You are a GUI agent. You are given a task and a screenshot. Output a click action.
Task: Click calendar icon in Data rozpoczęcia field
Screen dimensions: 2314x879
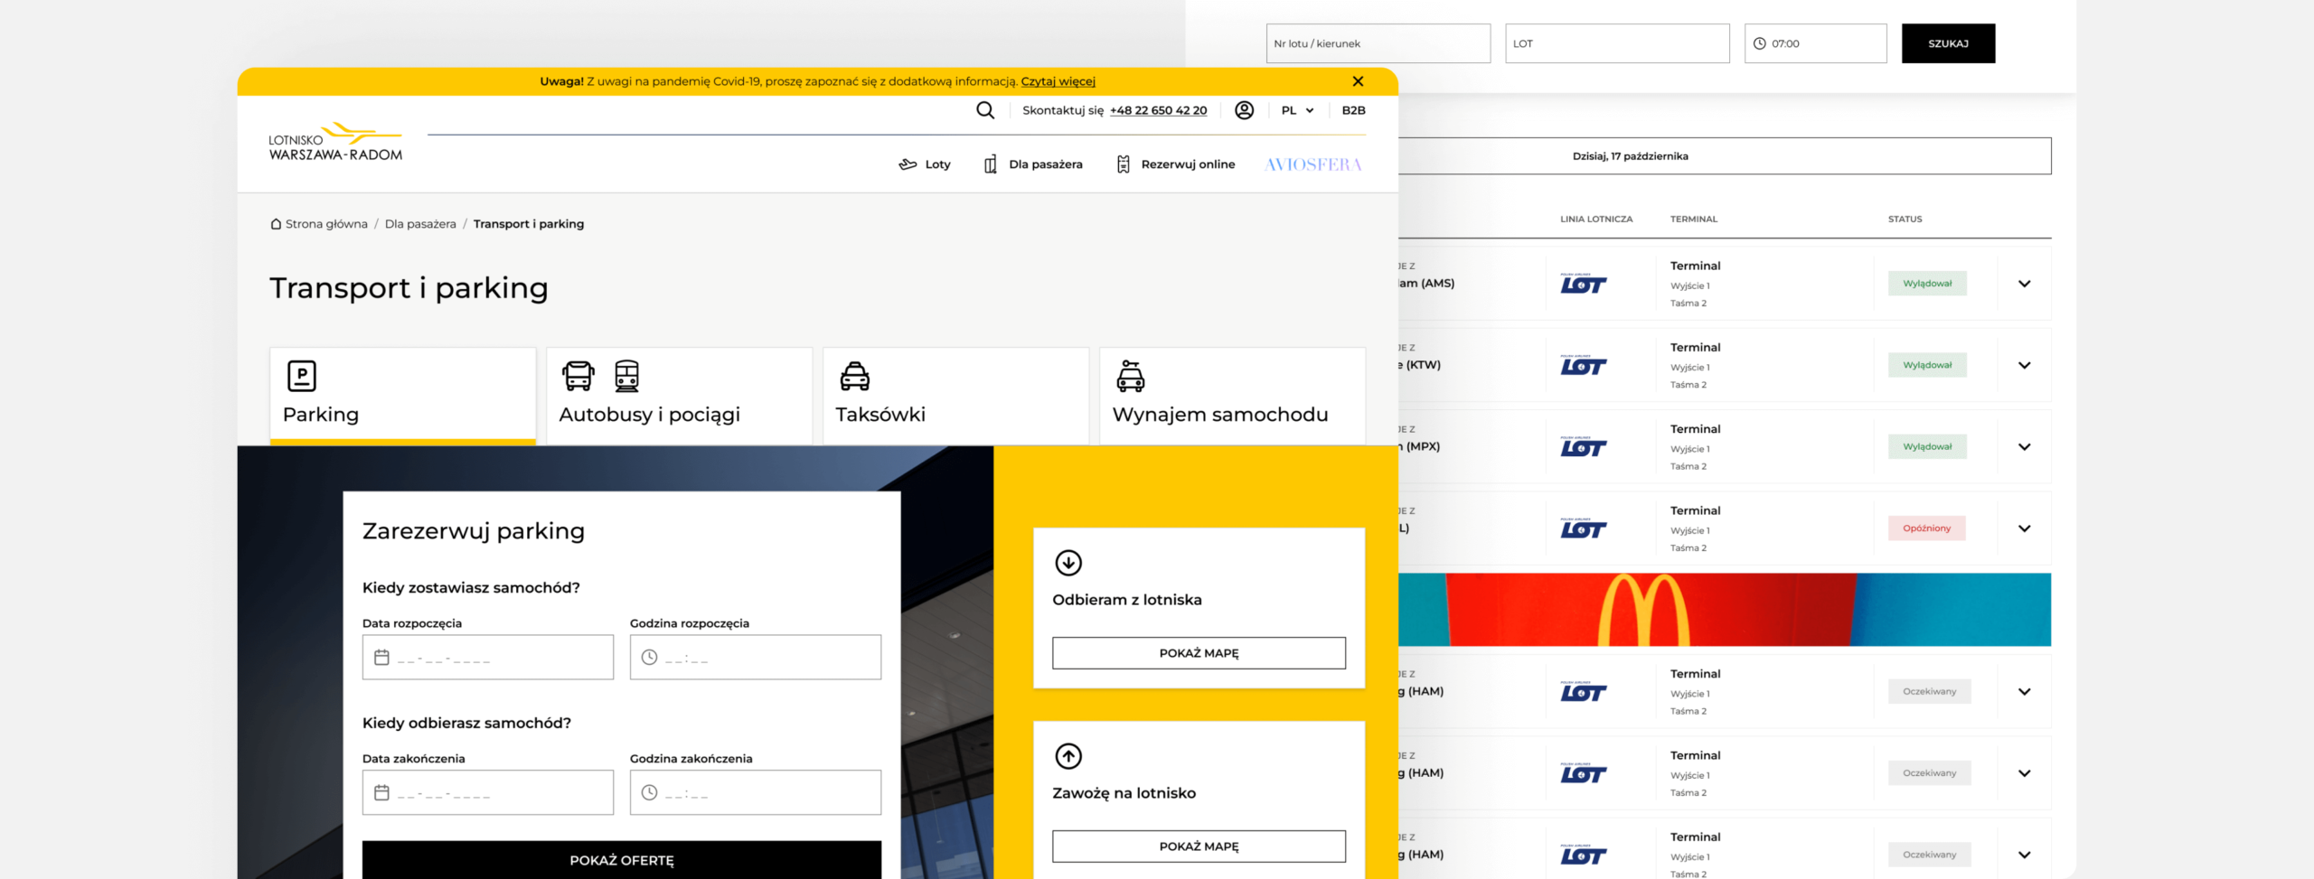[x=381, y=658]
